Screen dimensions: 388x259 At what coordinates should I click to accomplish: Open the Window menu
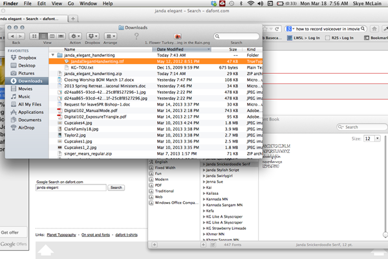click(x=88, y=3)
